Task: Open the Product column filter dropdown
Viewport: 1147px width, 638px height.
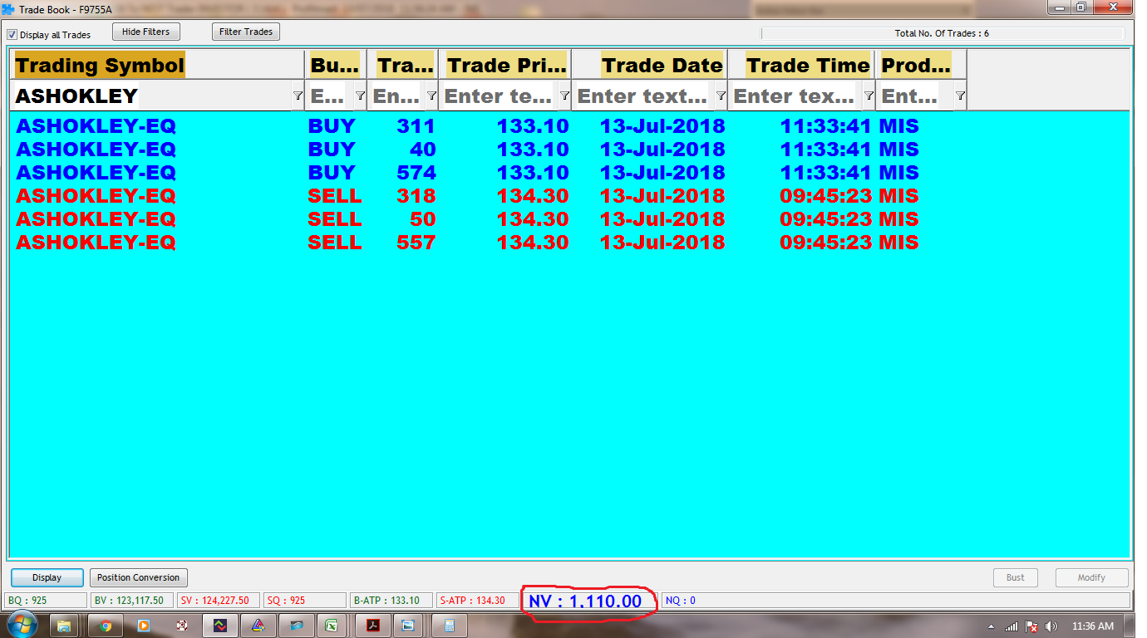Action: click(x=960, y=96)
